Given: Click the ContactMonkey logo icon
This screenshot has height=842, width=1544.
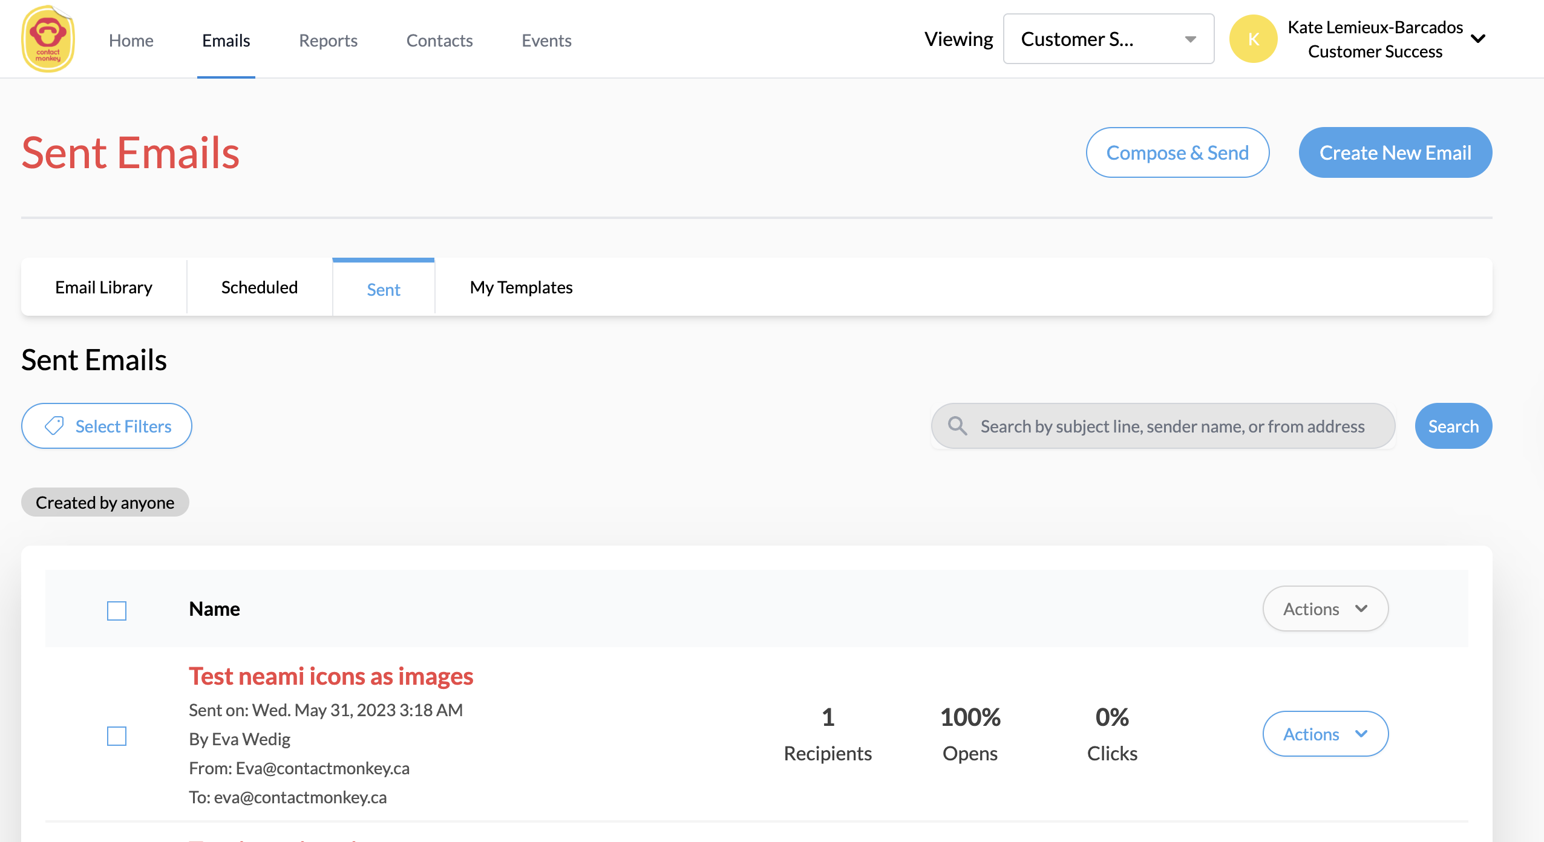Looking at the screenshot, I should click(48, 39).
